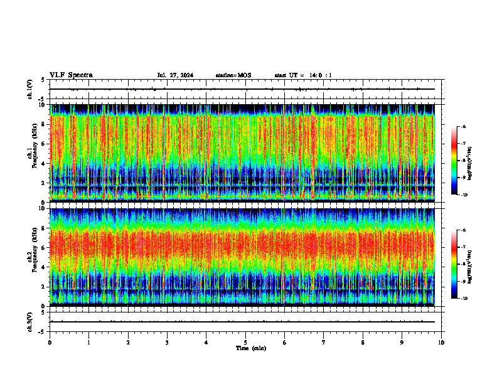Click time axis tick label '5'
The height and width of the screenshot is (384, 497).
pos(245,343)
